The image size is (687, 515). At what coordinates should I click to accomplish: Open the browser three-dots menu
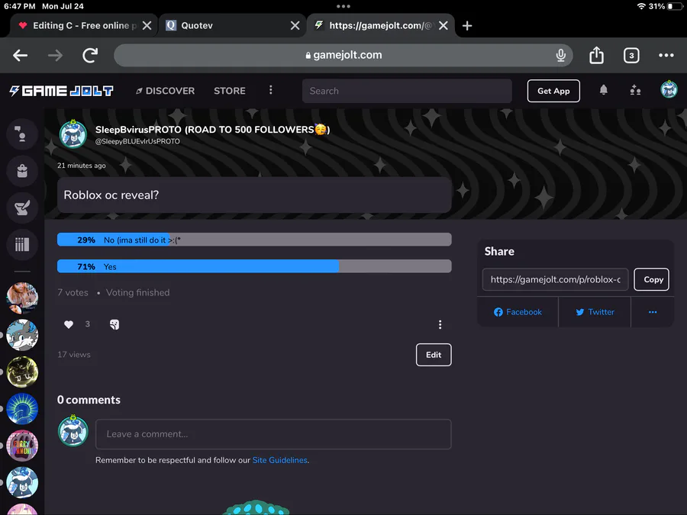coord(666,55)
